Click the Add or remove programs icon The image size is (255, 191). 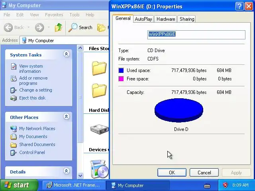[14, 78]
